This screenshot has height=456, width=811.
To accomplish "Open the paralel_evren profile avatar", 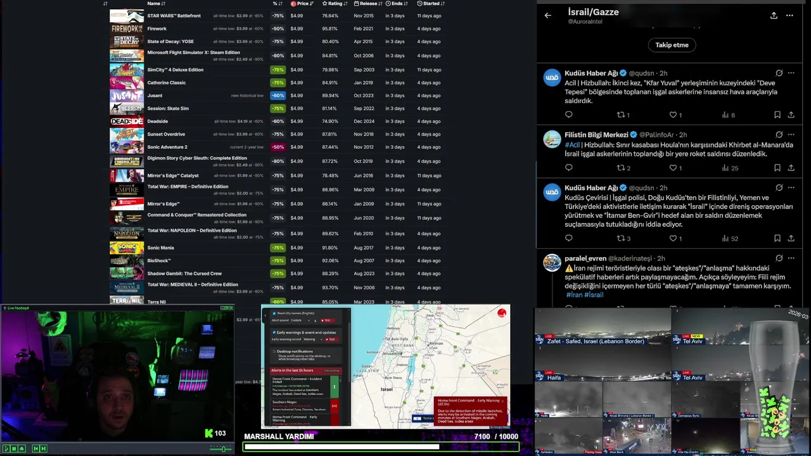I will tap(552, 263).
